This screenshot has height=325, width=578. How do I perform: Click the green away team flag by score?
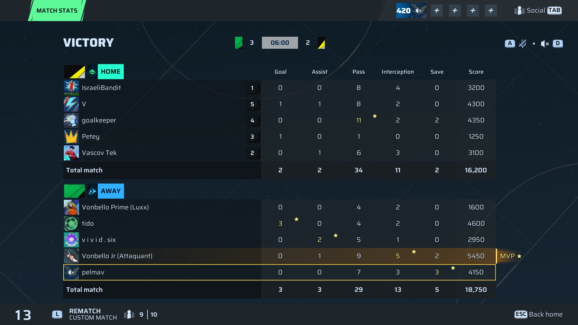(x=239, y=43)
